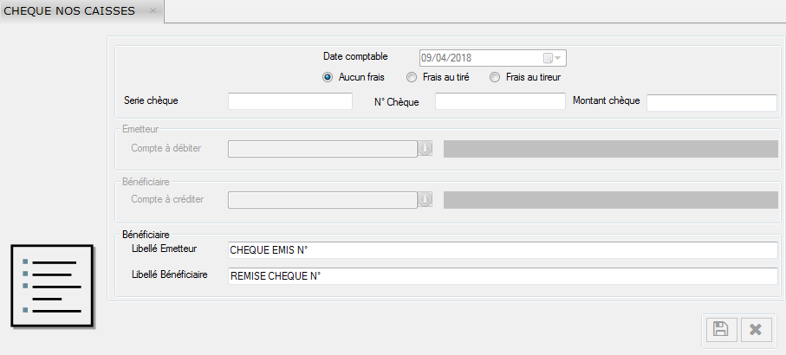Click the Serie chèque input field
Viewport: 786px width, 355px height.
(x=289, y=102)
